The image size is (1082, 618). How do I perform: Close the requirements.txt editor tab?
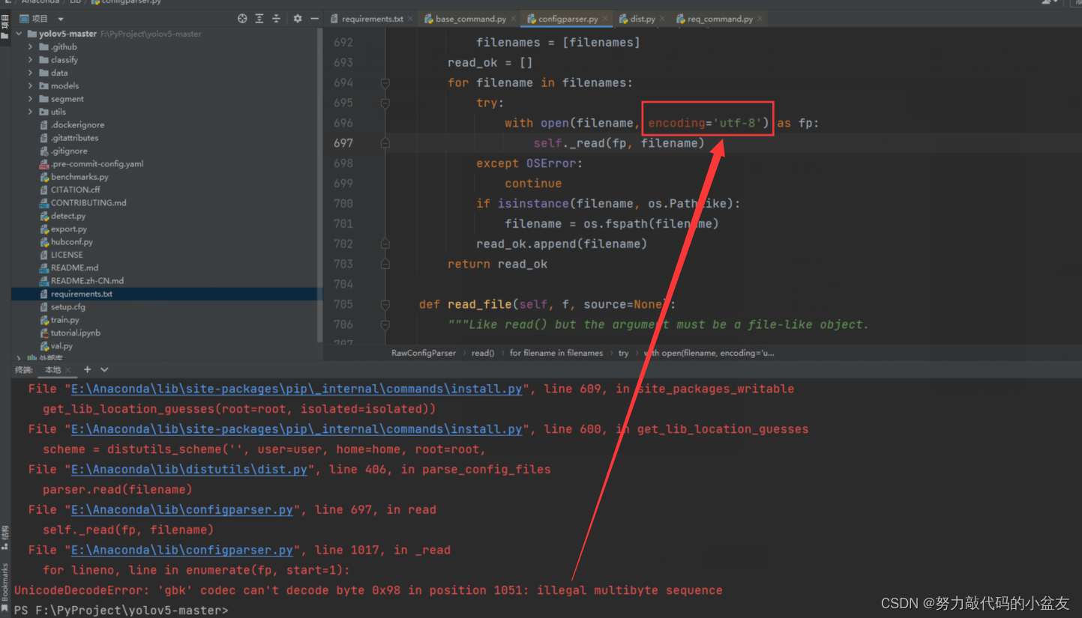(412, 19)
